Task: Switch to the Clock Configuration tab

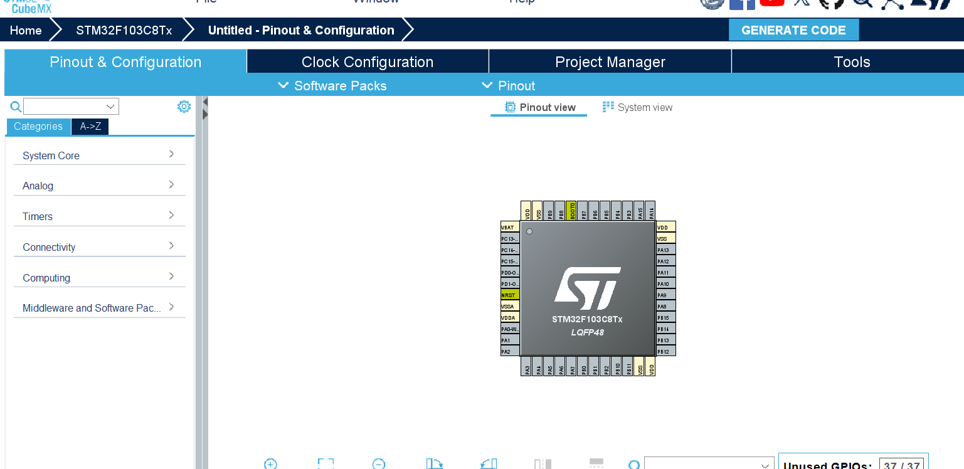Action: tap(368, 61)
